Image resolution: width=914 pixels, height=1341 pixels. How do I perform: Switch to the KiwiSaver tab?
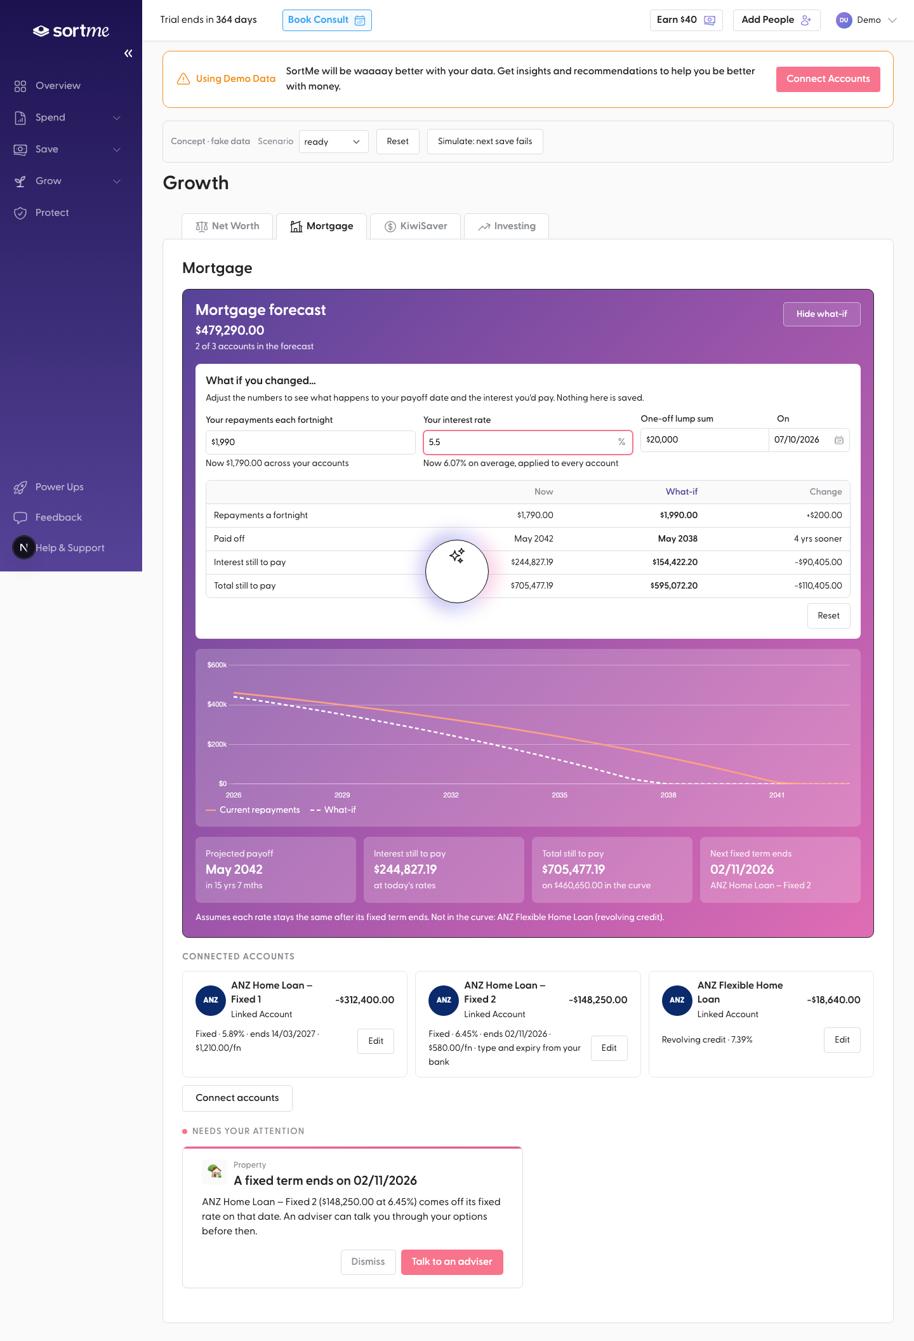tap(415, 226)
